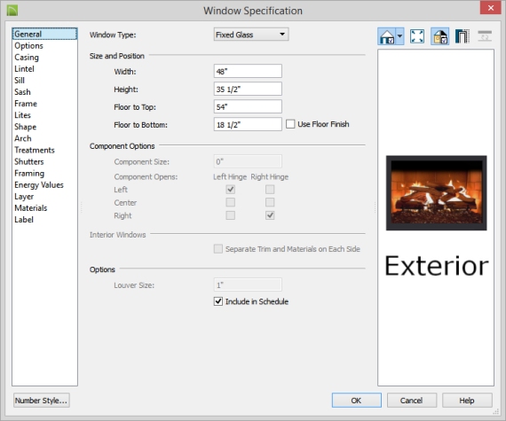This screenshot has height=421, width=506.
Task: Toggle Separate Trim and Materials on Each Side
Action: click(x=218, y=249)
